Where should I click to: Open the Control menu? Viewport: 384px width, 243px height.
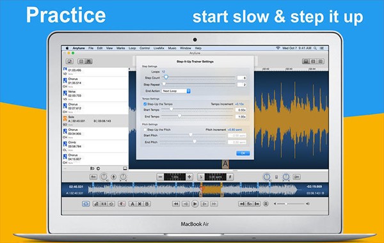tap(145, 48)
